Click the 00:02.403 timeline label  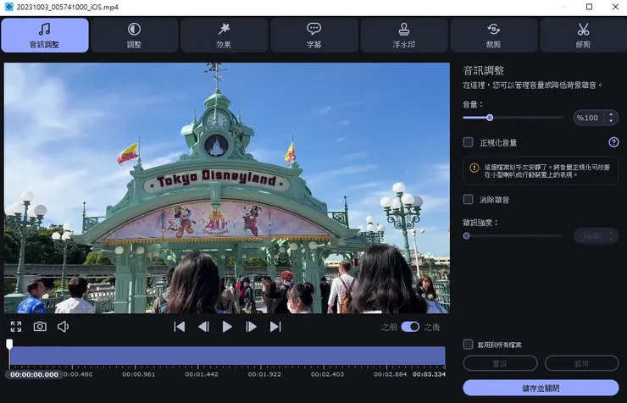tap(328, 375)
